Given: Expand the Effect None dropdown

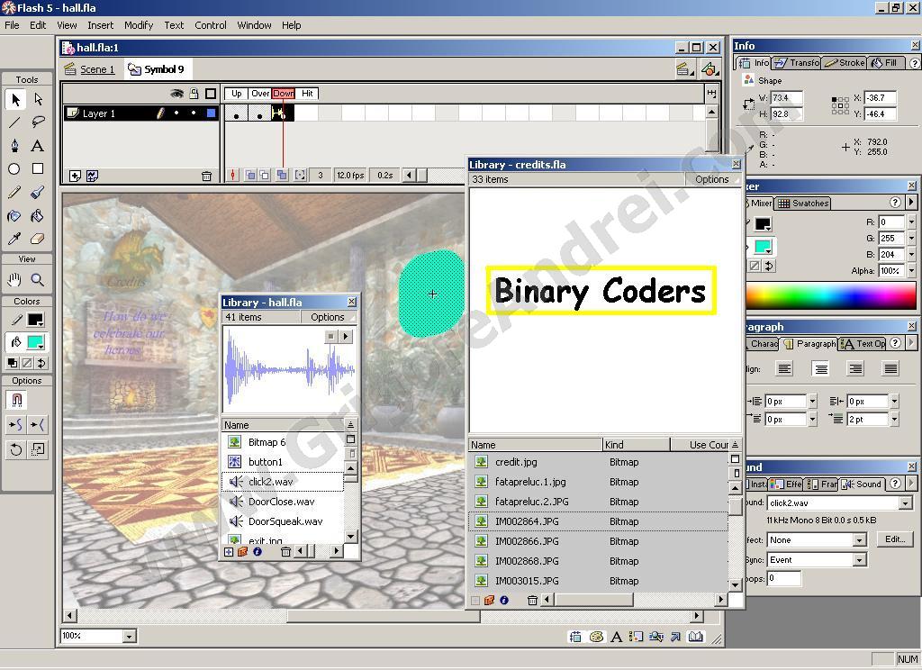Looking at the screenshot, I should tap(860, 540).
